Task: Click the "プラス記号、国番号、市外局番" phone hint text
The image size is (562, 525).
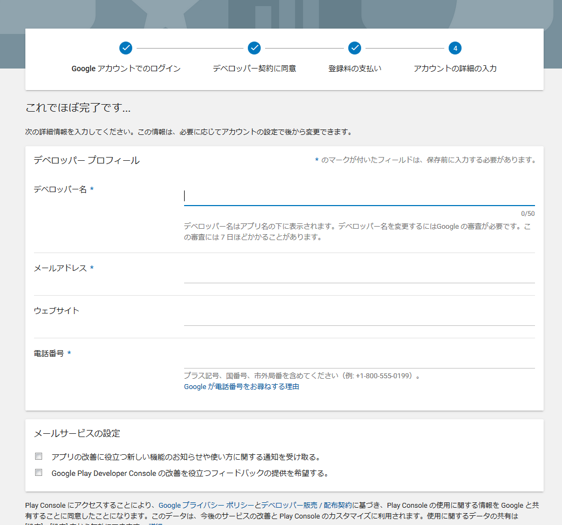Action: [302, 376]
